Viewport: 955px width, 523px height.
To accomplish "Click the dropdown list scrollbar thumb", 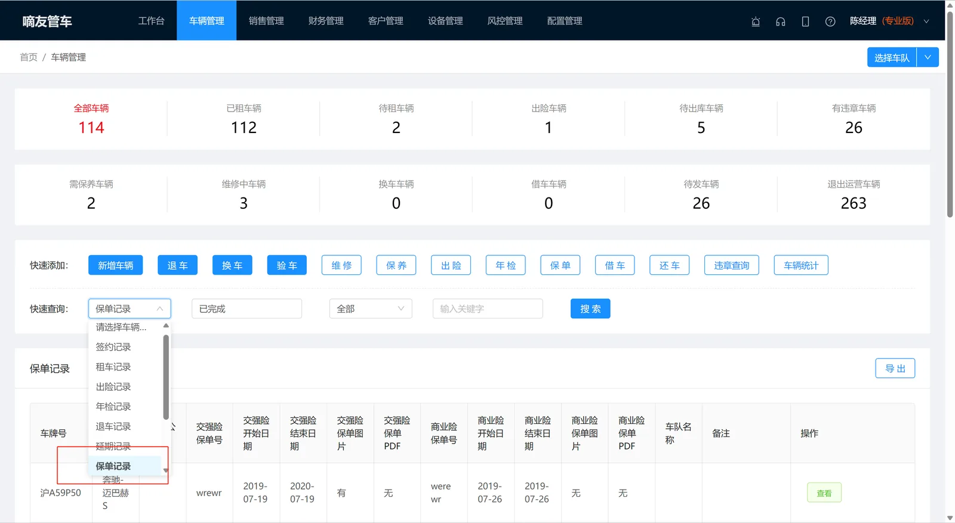I will pyautogui.click(x=166, y=377).
